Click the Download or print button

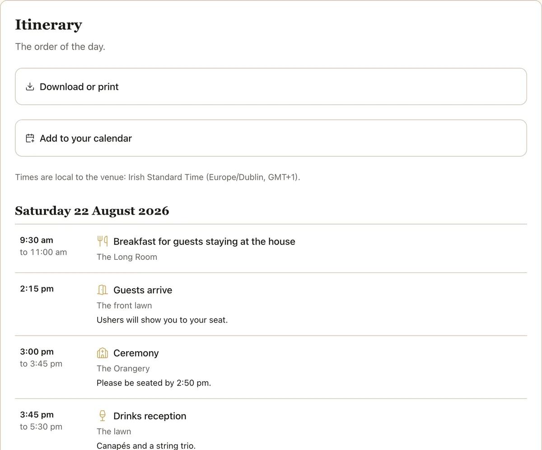[271, 86]
